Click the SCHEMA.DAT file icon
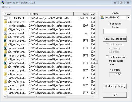The image size is (132, 102). pyautogui.click(x=6, y=18)
